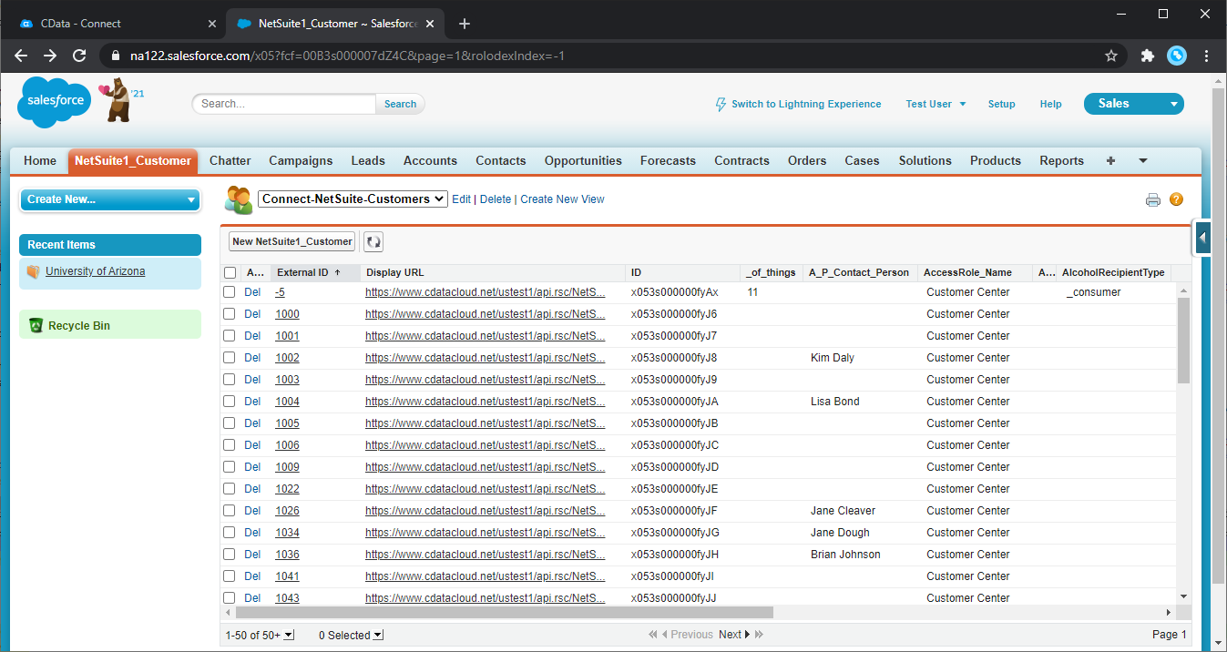1227x652 pixels.
Task: Open the Chrome three-dot menu
Action: pyautogui.click(x=1207, y=56)
